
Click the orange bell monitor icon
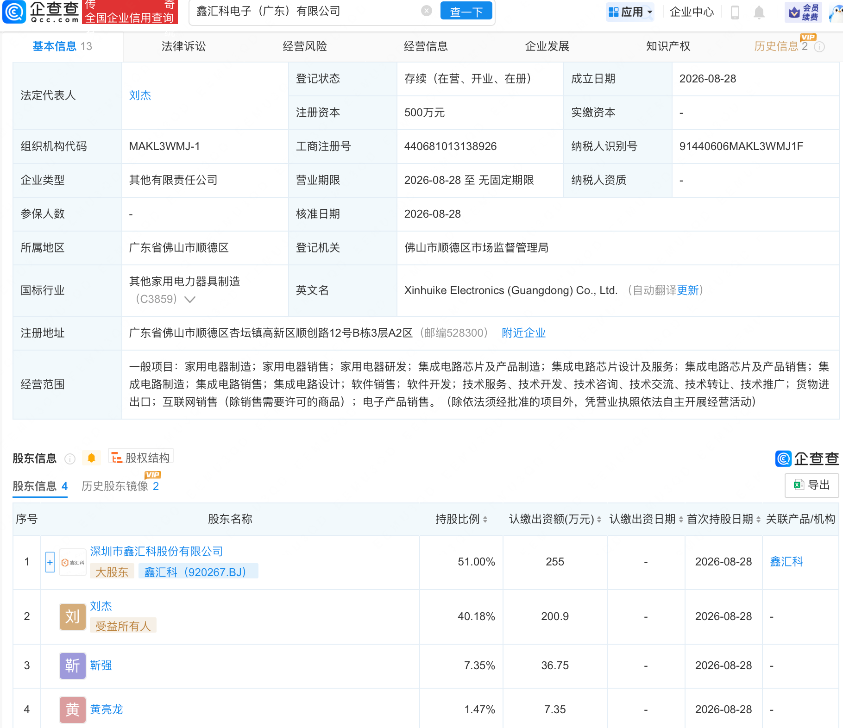[x=91, y=458]
